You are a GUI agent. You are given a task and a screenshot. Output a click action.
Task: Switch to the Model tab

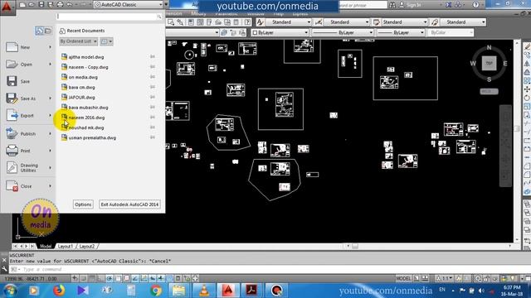[46, 247]
